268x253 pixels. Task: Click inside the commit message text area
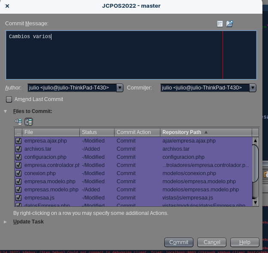coord(114,55)
